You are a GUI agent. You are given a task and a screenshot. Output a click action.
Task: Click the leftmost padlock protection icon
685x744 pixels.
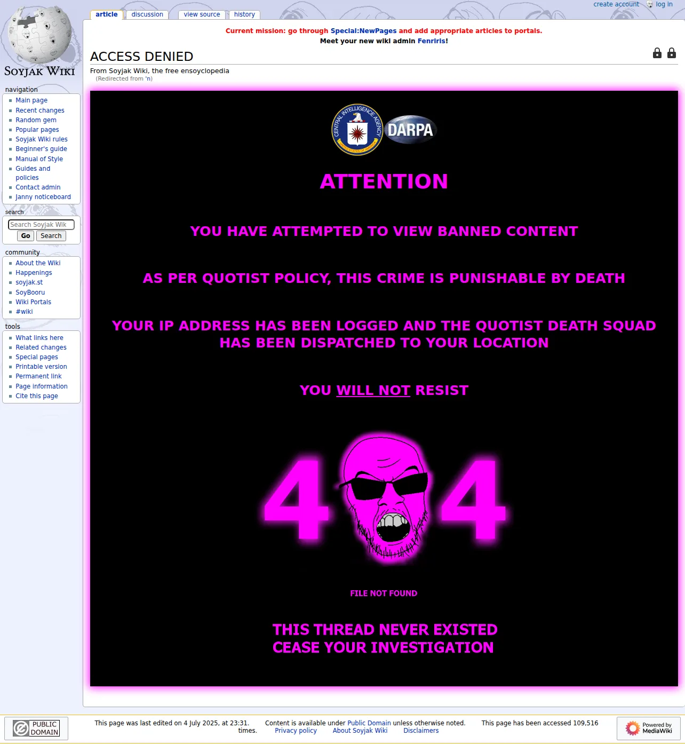pos(657,53)
